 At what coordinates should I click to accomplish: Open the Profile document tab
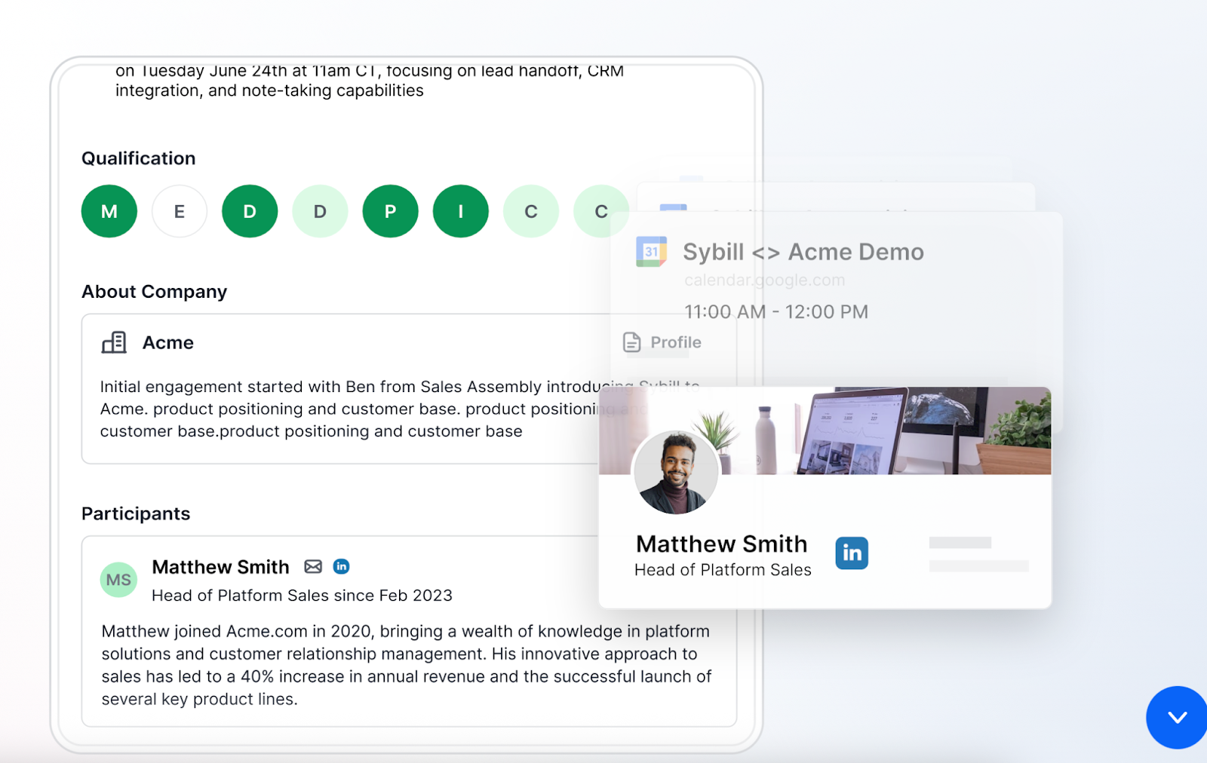662,342
